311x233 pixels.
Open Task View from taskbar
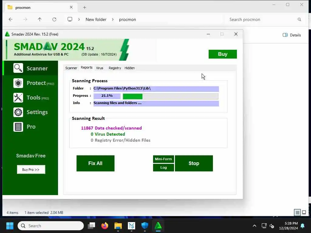coord(91,226)
